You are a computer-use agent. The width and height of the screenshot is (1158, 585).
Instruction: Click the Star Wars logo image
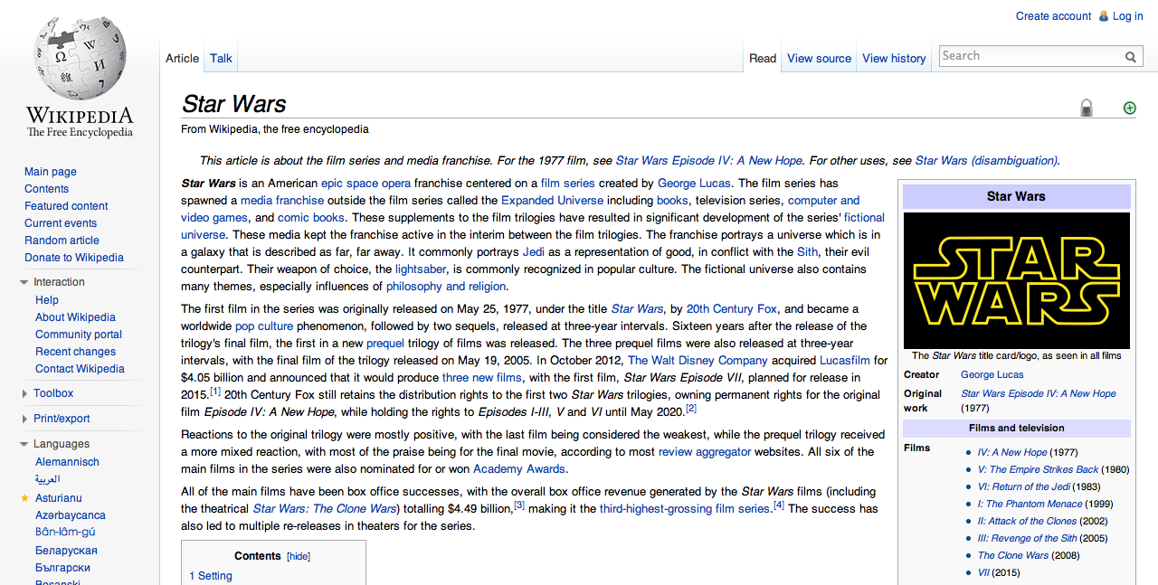pos(1017,280)
